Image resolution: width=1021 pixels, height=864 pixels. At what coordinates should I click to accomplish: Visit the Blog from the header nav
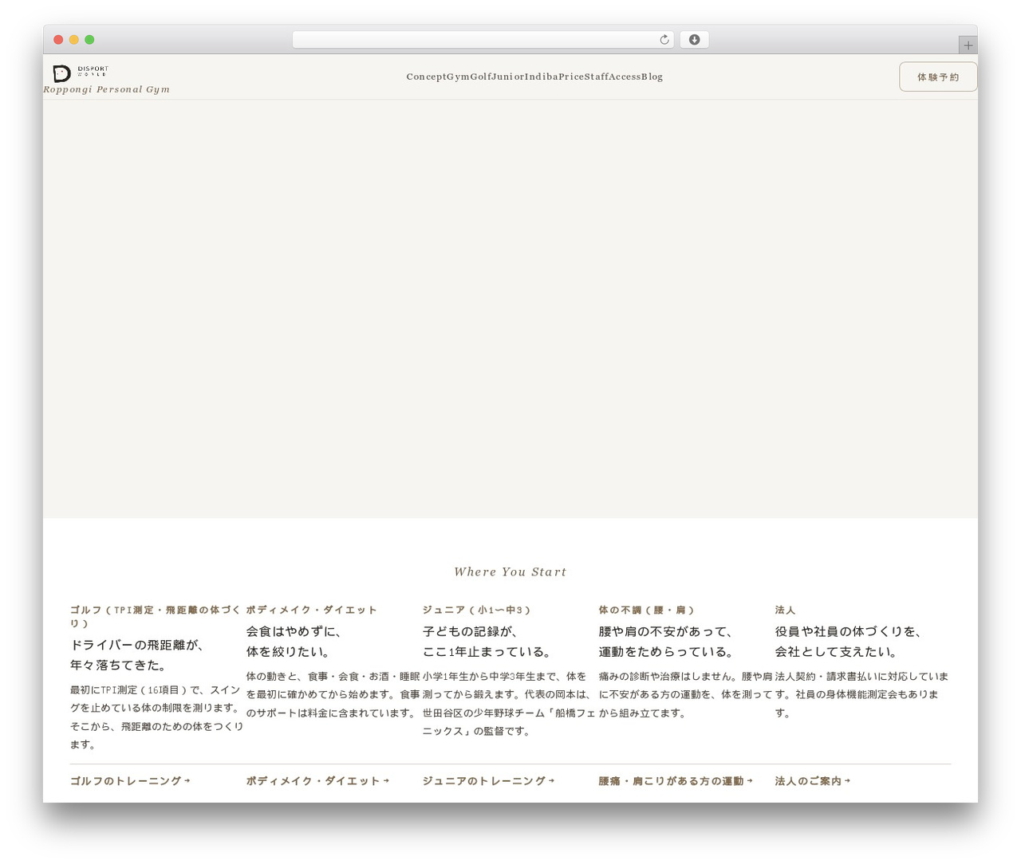[x=652, y=77]
